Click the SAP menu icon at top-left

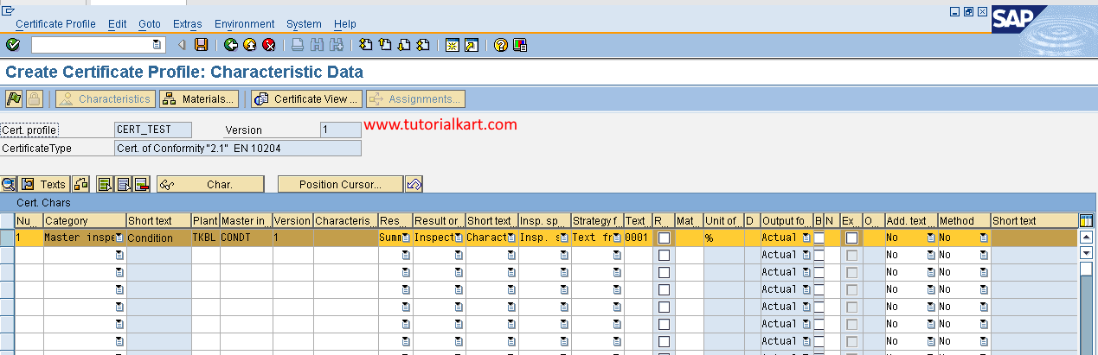click(10, 10)
